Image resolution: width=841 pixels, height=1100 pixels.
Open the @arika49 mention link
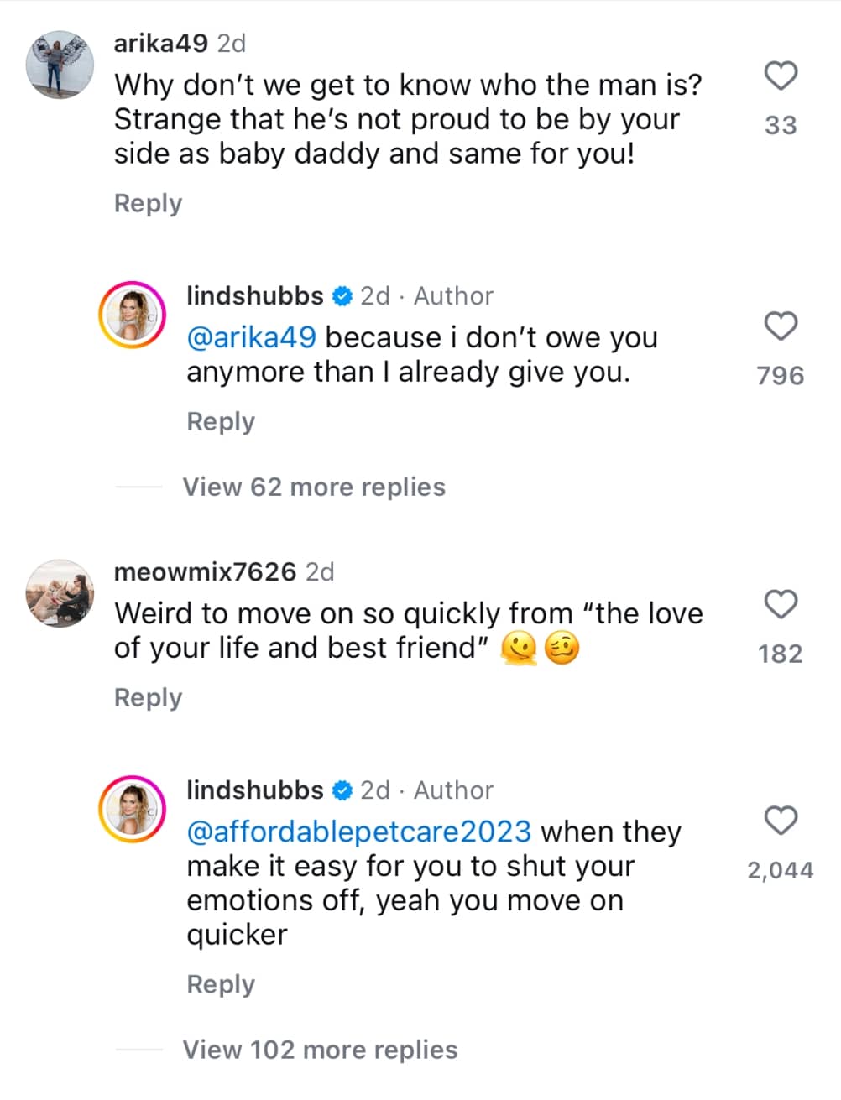pyautogui.click(x=252, y=337)
